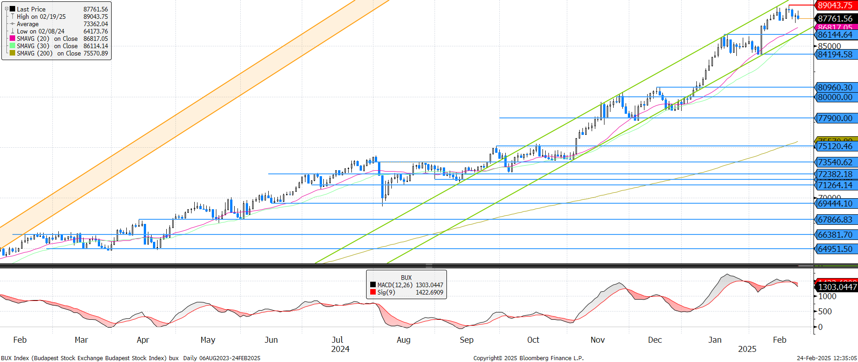Click the red 89043.75 high price label

[x=835, y=5]
